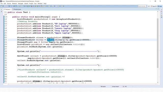Viewport: 163px width, 92px height.
Task: Click the Restore icon on the left sidebar
Action: [1, 10]
